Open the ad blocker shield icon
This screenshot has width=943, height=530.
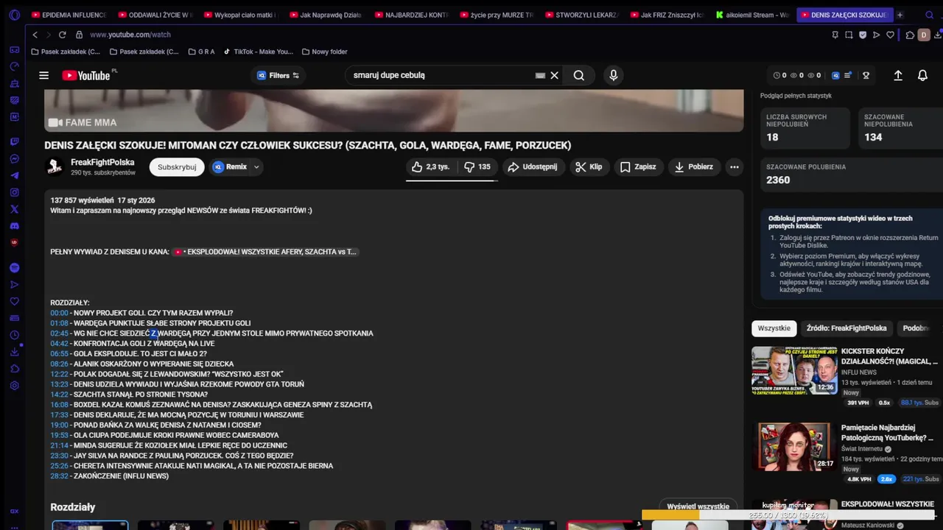point(863,35)
